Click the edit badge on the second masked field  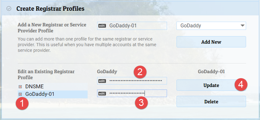tap(102, 94)
